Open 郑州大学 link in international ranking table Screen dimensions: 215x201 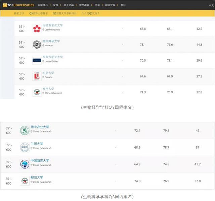click(x=48, y=89)
